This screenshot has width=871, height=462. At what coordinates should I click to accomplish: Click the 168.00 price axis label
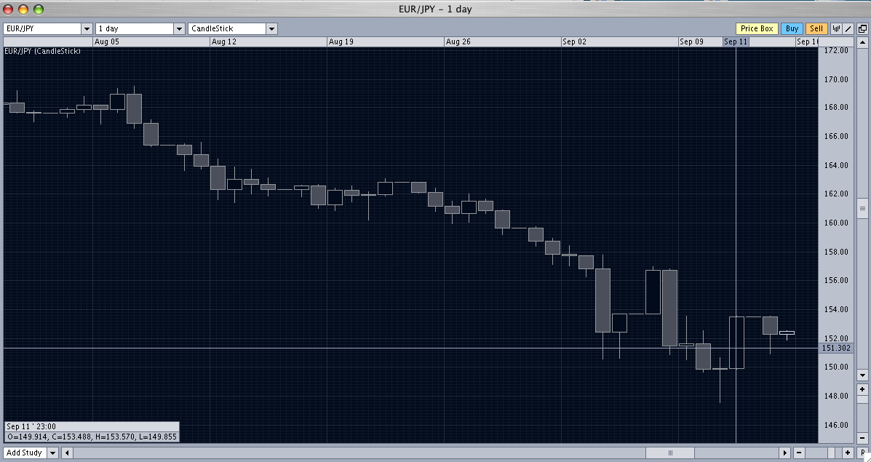coord(836,107)
